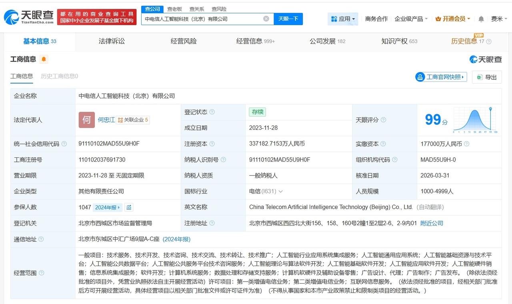Screen dimensions: 512x304
Task: Click the help icon next to 组织机构代码
Action: [394, 160]
